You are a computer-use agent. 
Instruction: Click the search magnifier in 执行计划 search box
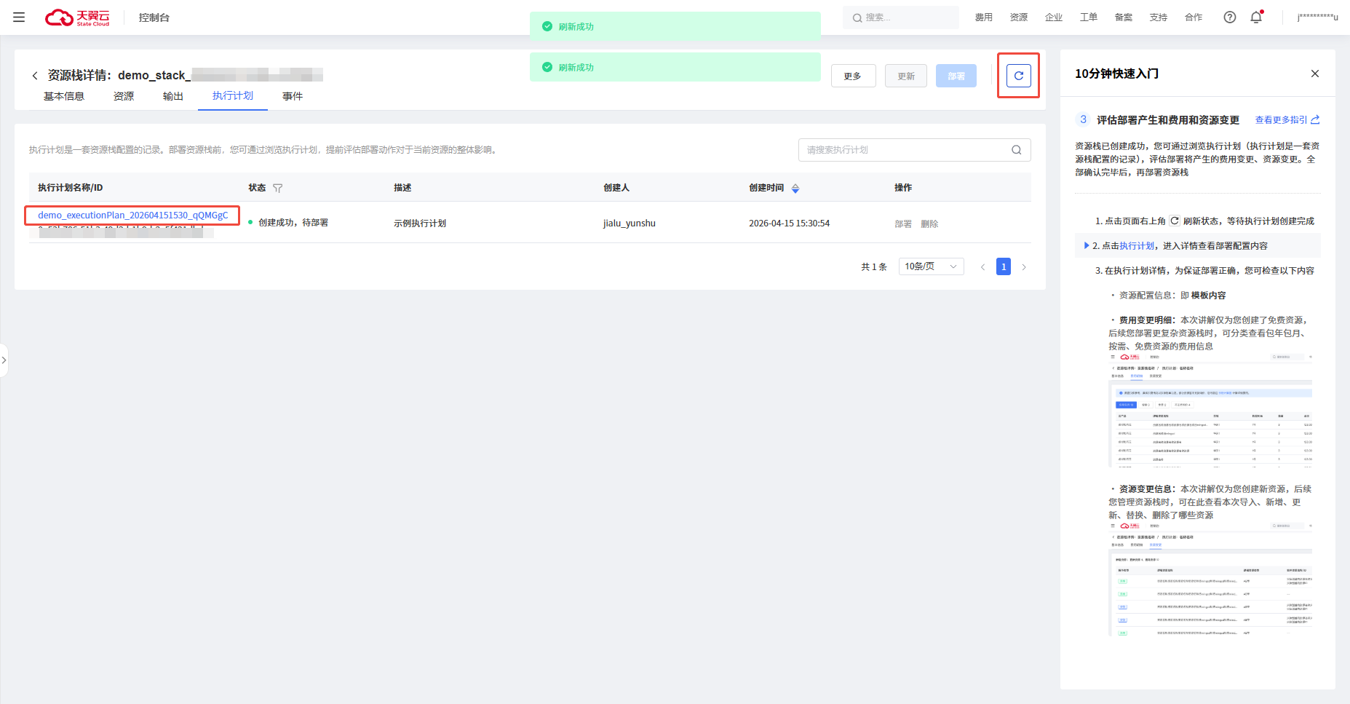click(x=1017, y=150)
